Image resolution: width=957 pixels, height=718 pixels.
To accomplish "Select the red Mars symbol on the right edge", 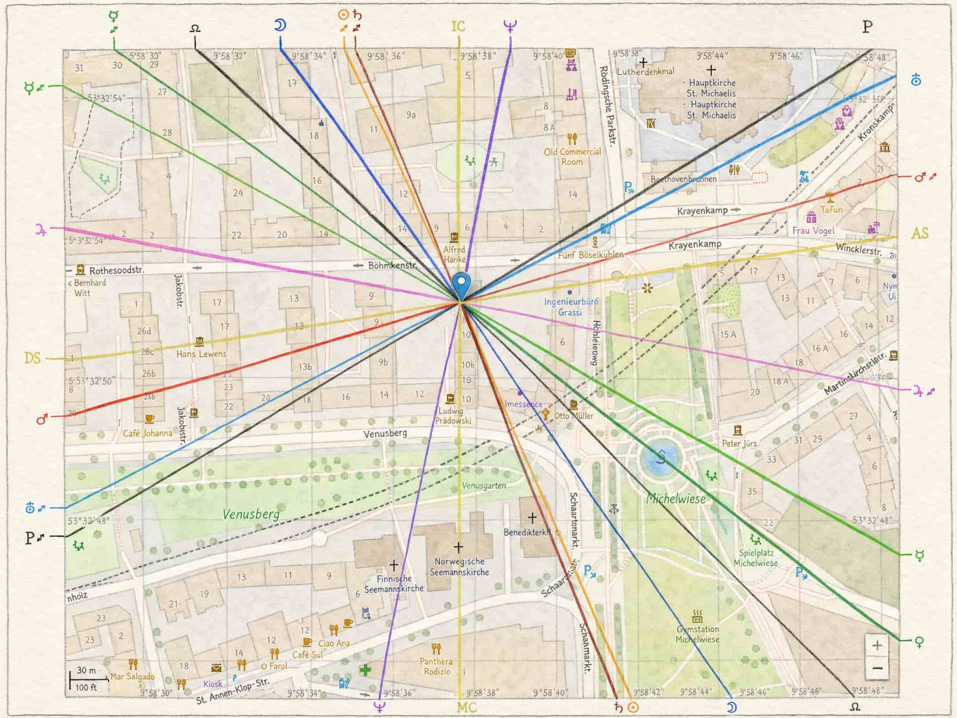I will pos(920,177).
